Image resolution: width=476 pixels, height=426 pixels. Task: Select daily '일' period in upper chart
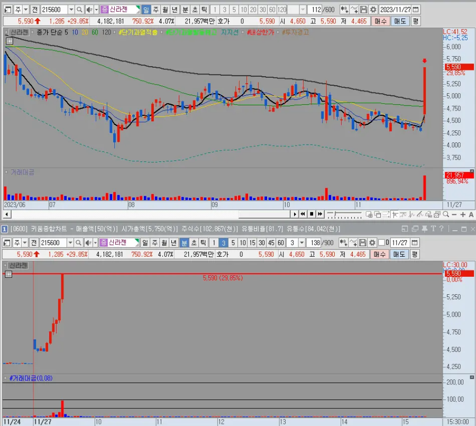coord(146,10)
